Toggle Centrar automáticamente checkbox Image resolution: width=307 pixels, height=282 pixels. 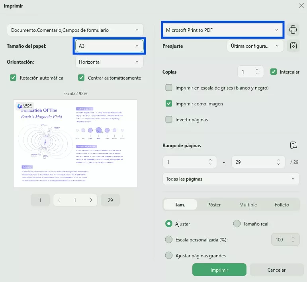81,78
